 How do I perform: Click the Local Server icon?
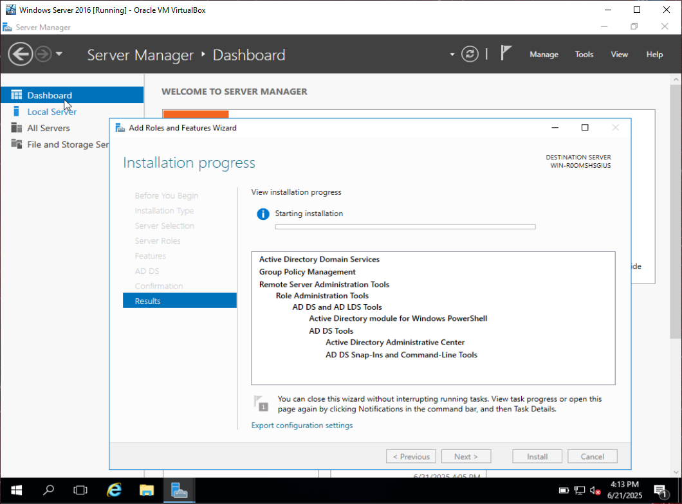[16, 111]
